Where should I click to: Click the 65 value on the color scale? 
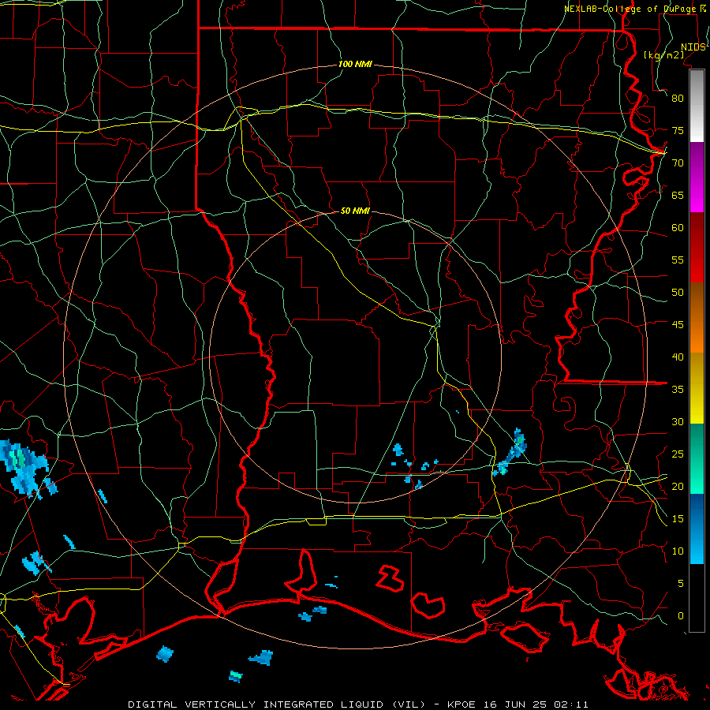coord(678,195)
